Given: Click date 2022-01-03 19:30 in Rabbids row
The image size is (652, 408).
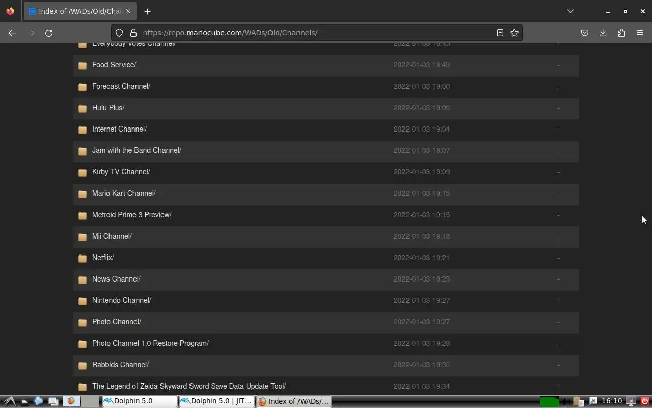Looking at the screenshot, I should pyautogui.click(x=421, y=365).
